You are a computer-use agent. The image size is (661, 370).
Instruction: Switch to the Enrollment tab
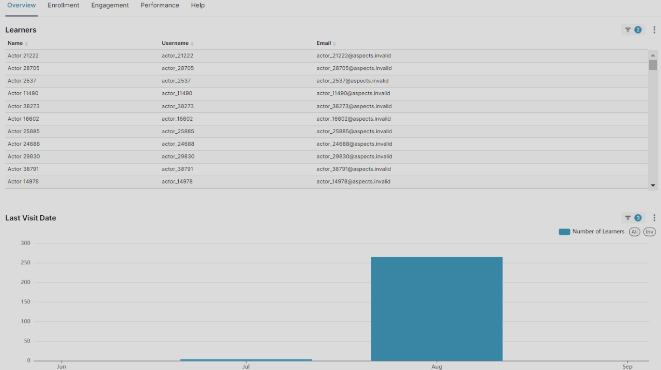(63, 5)
